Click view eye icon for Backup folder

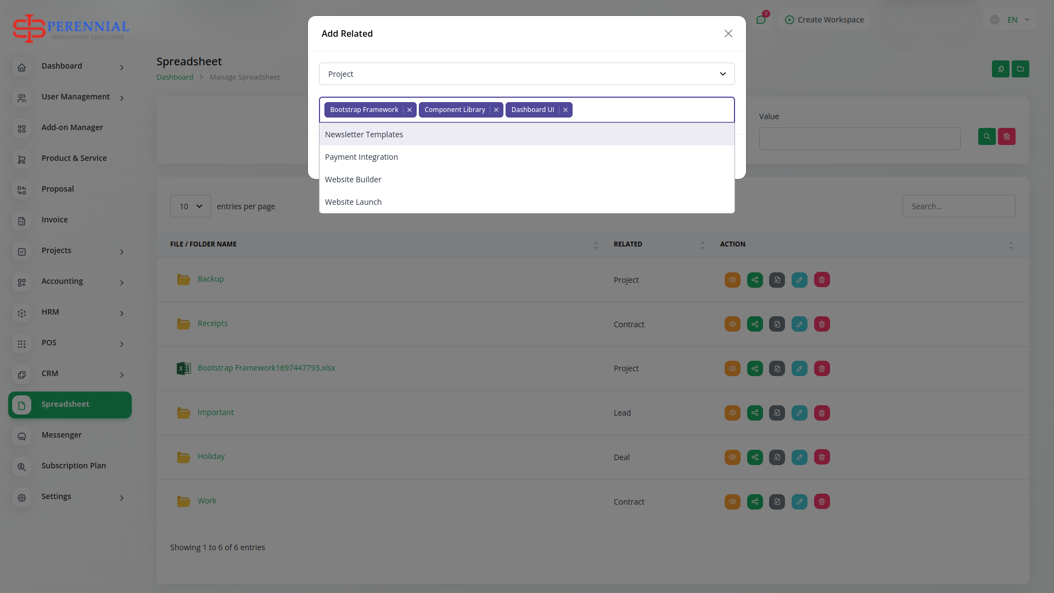tap(732, 280)
